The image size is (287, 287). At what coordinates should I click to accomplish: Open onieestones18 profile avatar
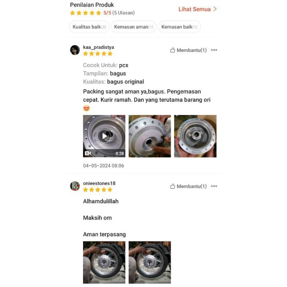pyautogui.click(x=75, y=186)
